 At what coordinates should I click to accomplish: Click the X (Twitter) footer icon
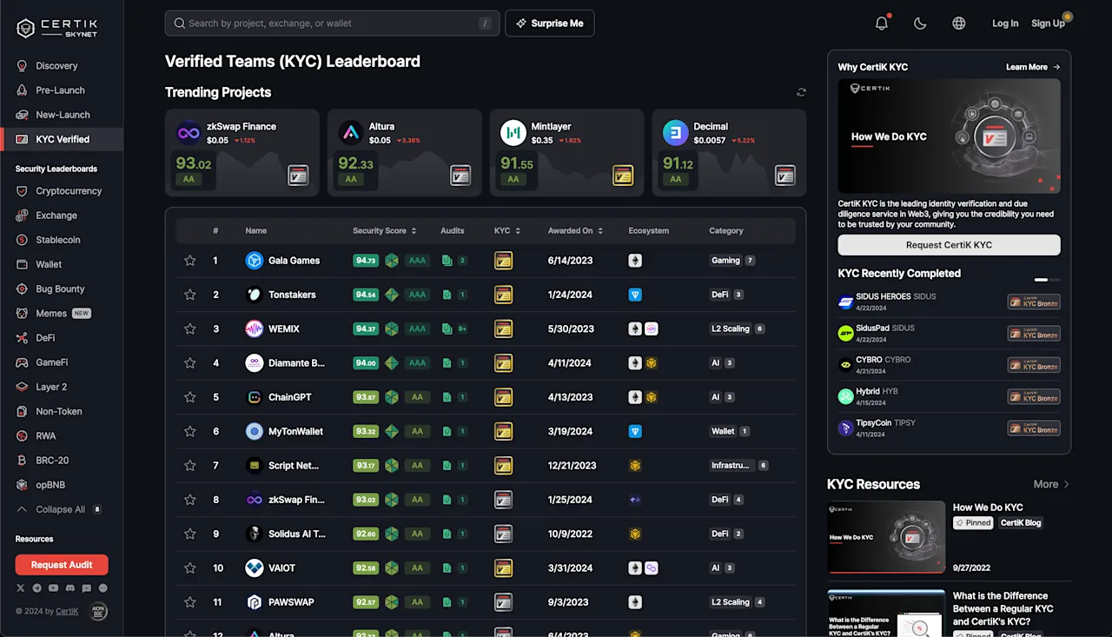click(x=21, y=588)
